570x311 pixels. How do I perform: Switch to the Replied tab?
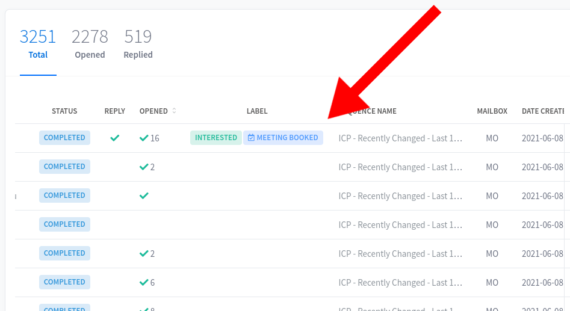(138, 44)
